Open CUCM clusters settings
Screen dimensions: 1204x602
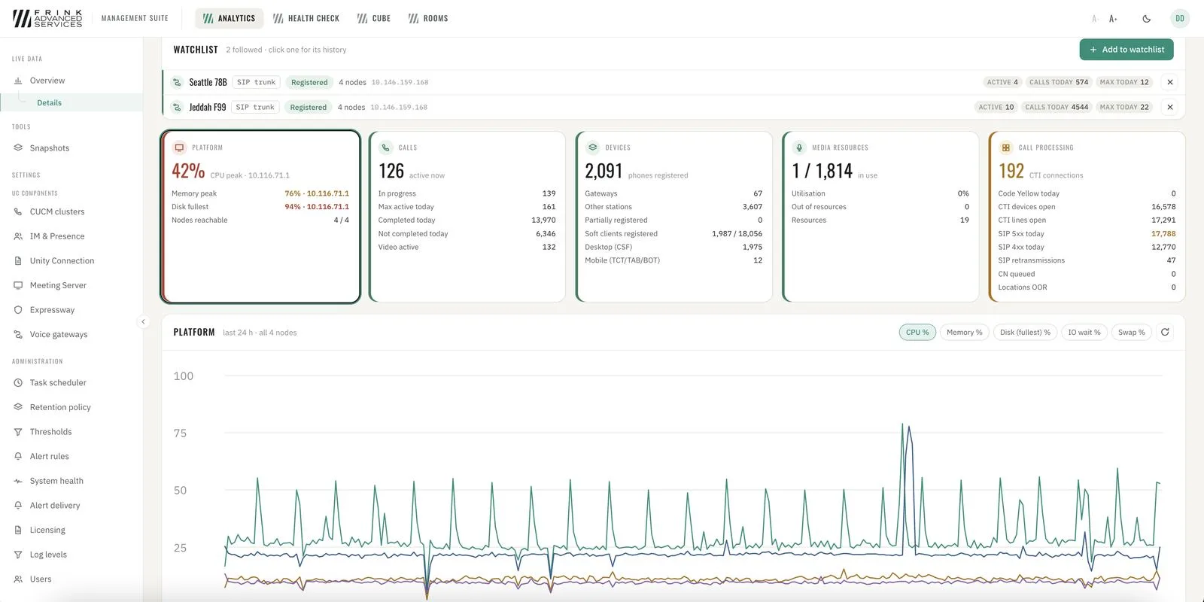point(71,211)
